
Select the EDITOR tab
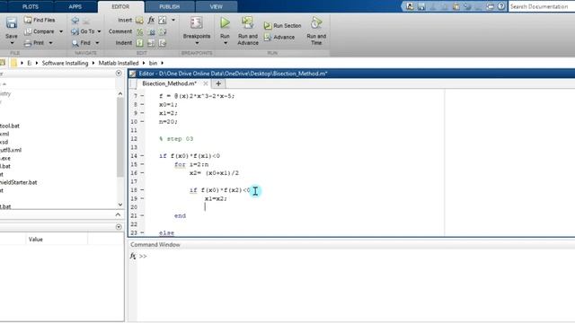point(120,6)
